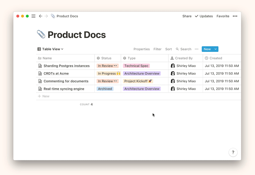Mark the page as Favorite
This screenshot has height=175, width=255.
(x=223, y=16)
